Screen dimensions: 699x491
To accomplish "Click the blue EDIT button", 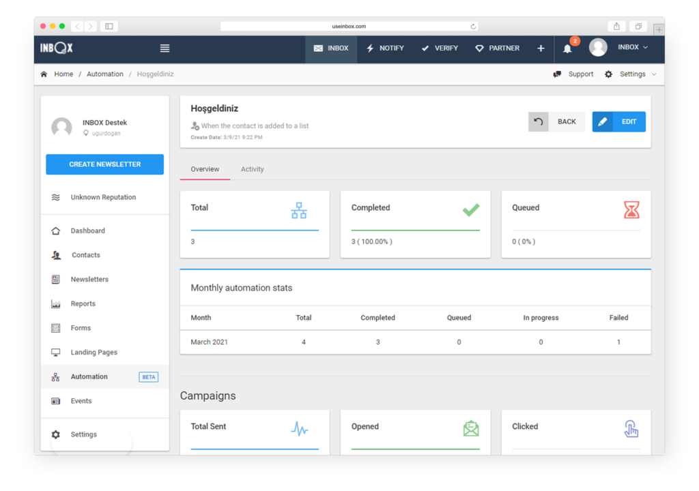I will coord(618,122).
